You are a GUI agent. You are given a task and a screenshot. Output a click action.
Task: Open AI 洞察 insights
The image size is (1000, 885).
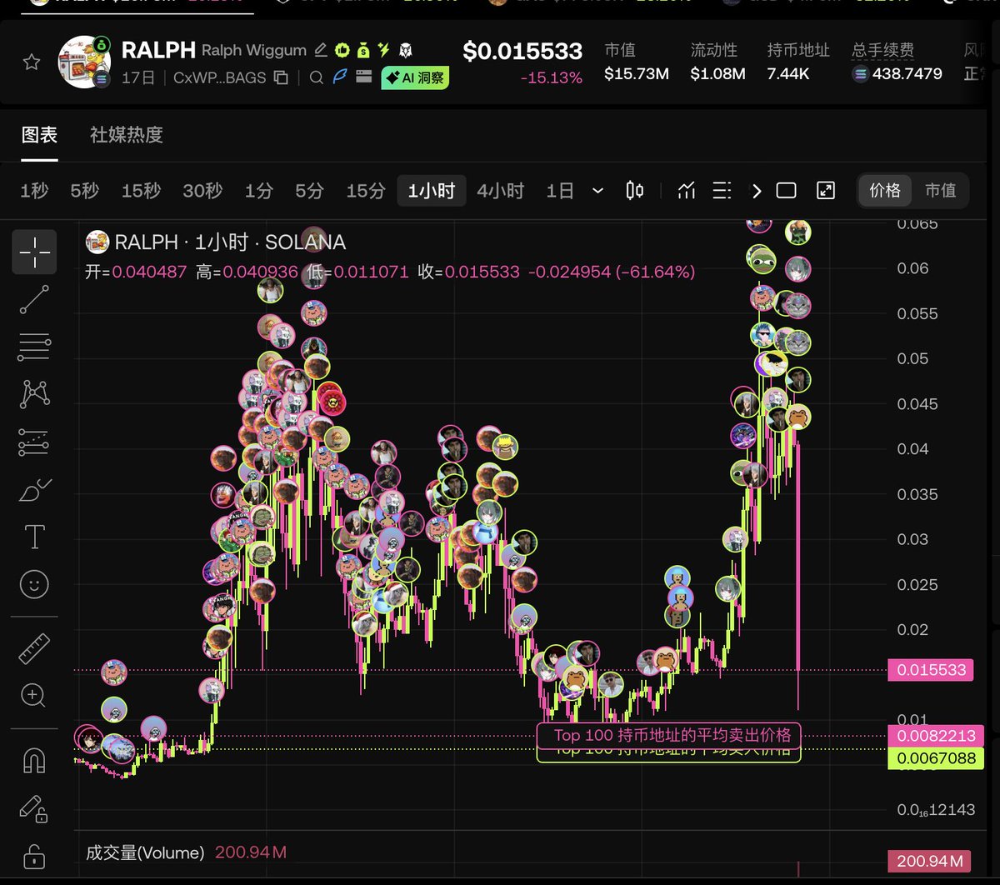pos(415,77)
